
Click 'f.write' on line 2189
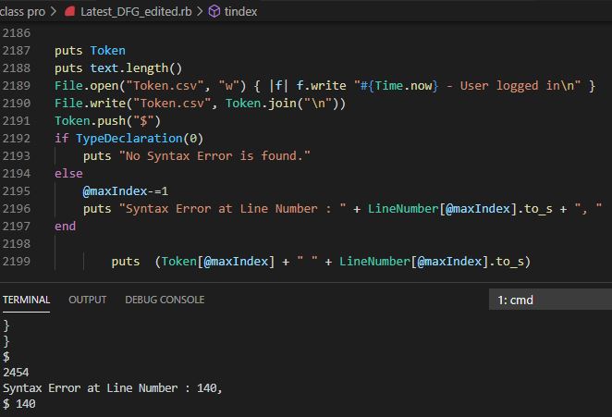pos(321,85)
